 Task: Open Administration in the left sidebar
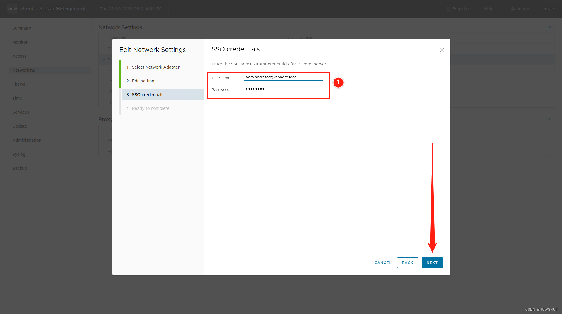(x=27, y=140)
